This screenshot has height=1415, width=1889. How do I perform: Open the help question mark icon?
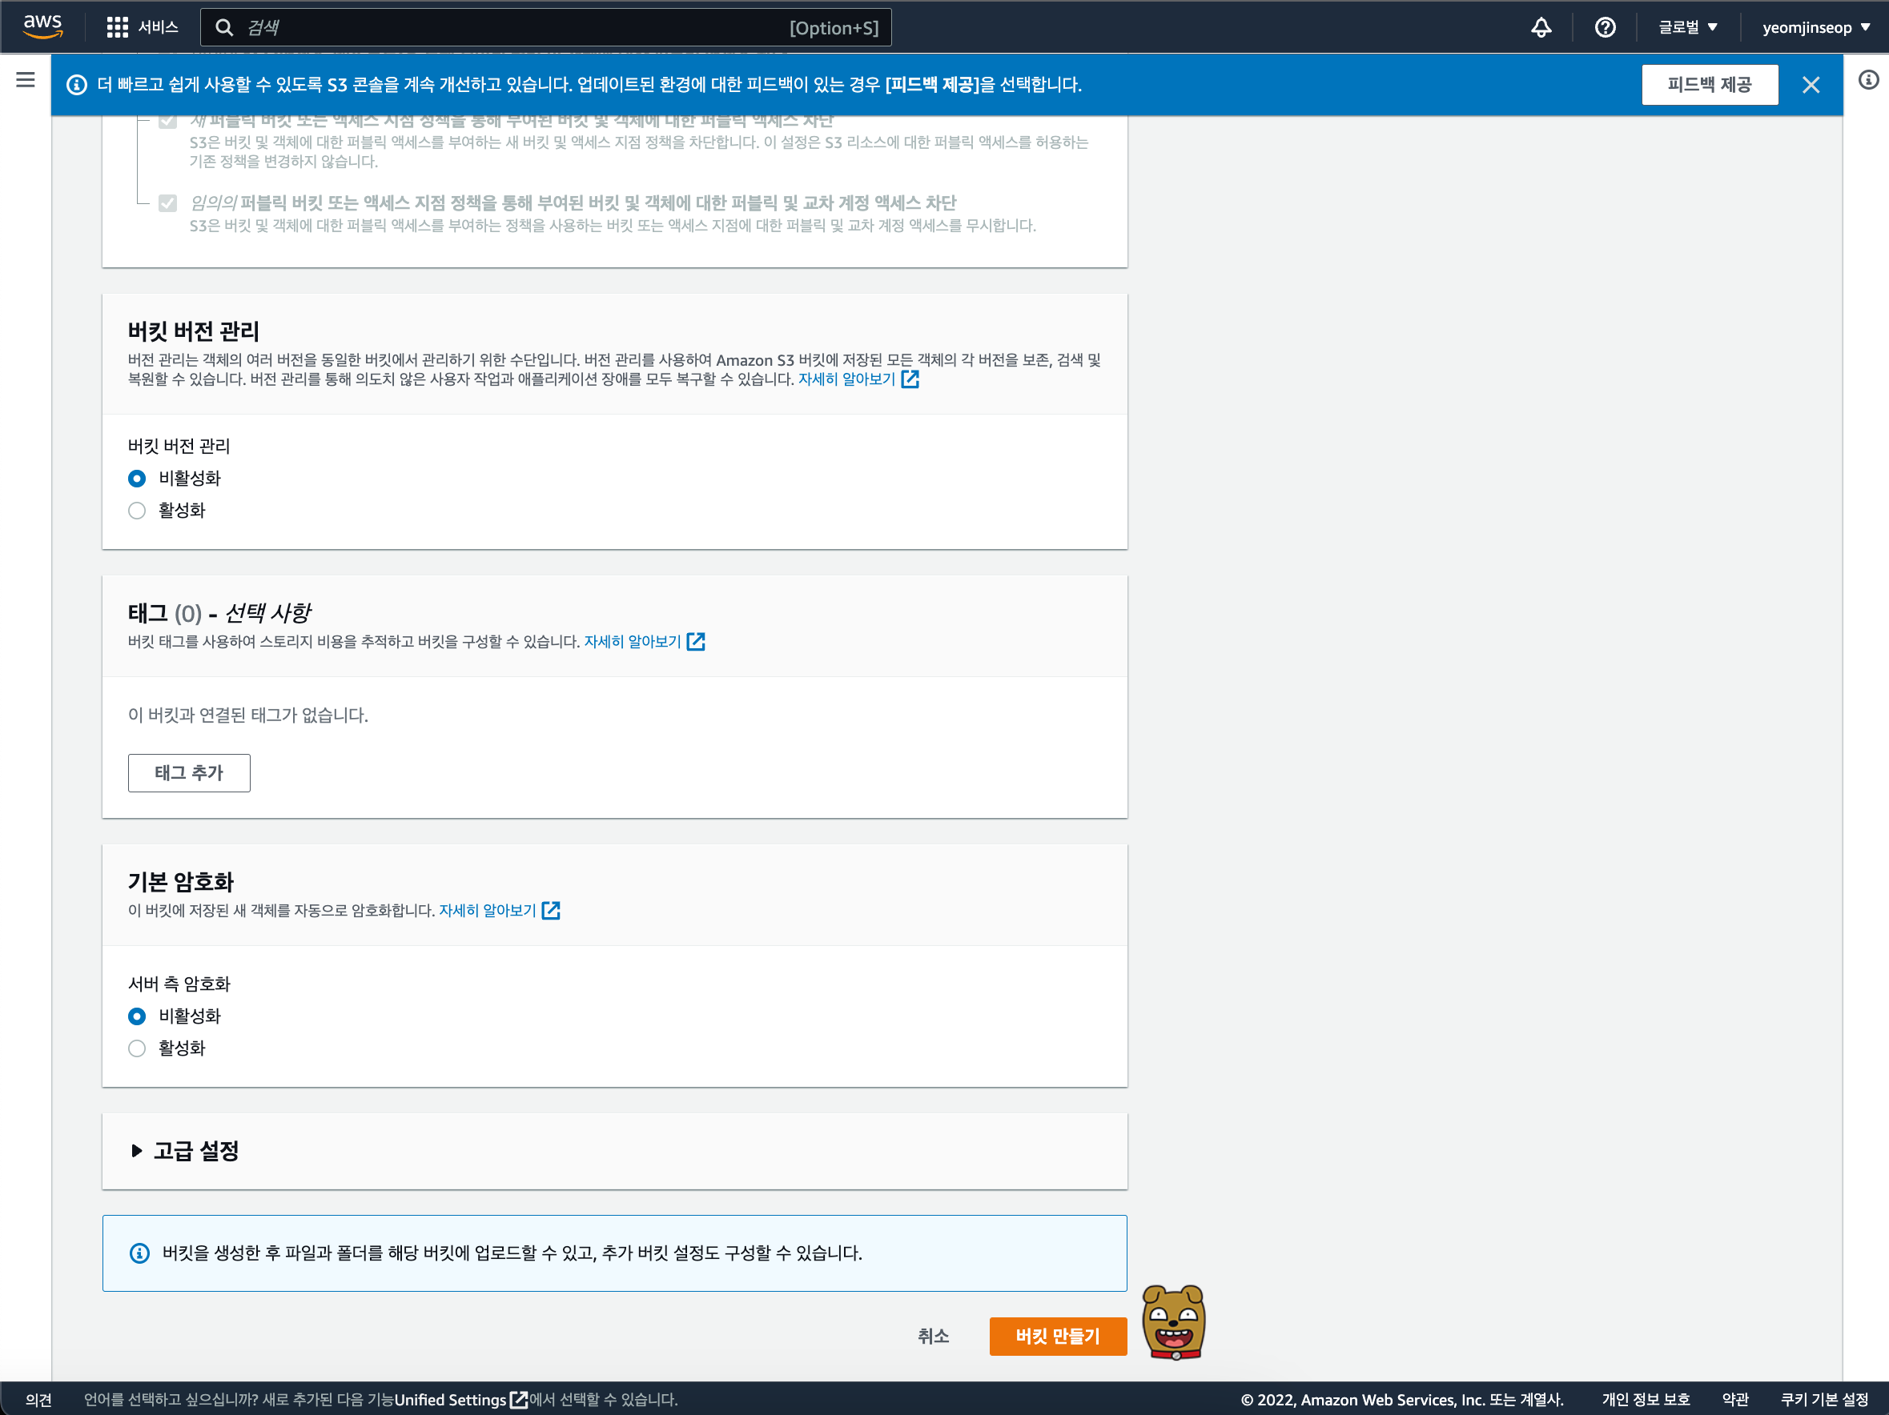point(1605,27)
